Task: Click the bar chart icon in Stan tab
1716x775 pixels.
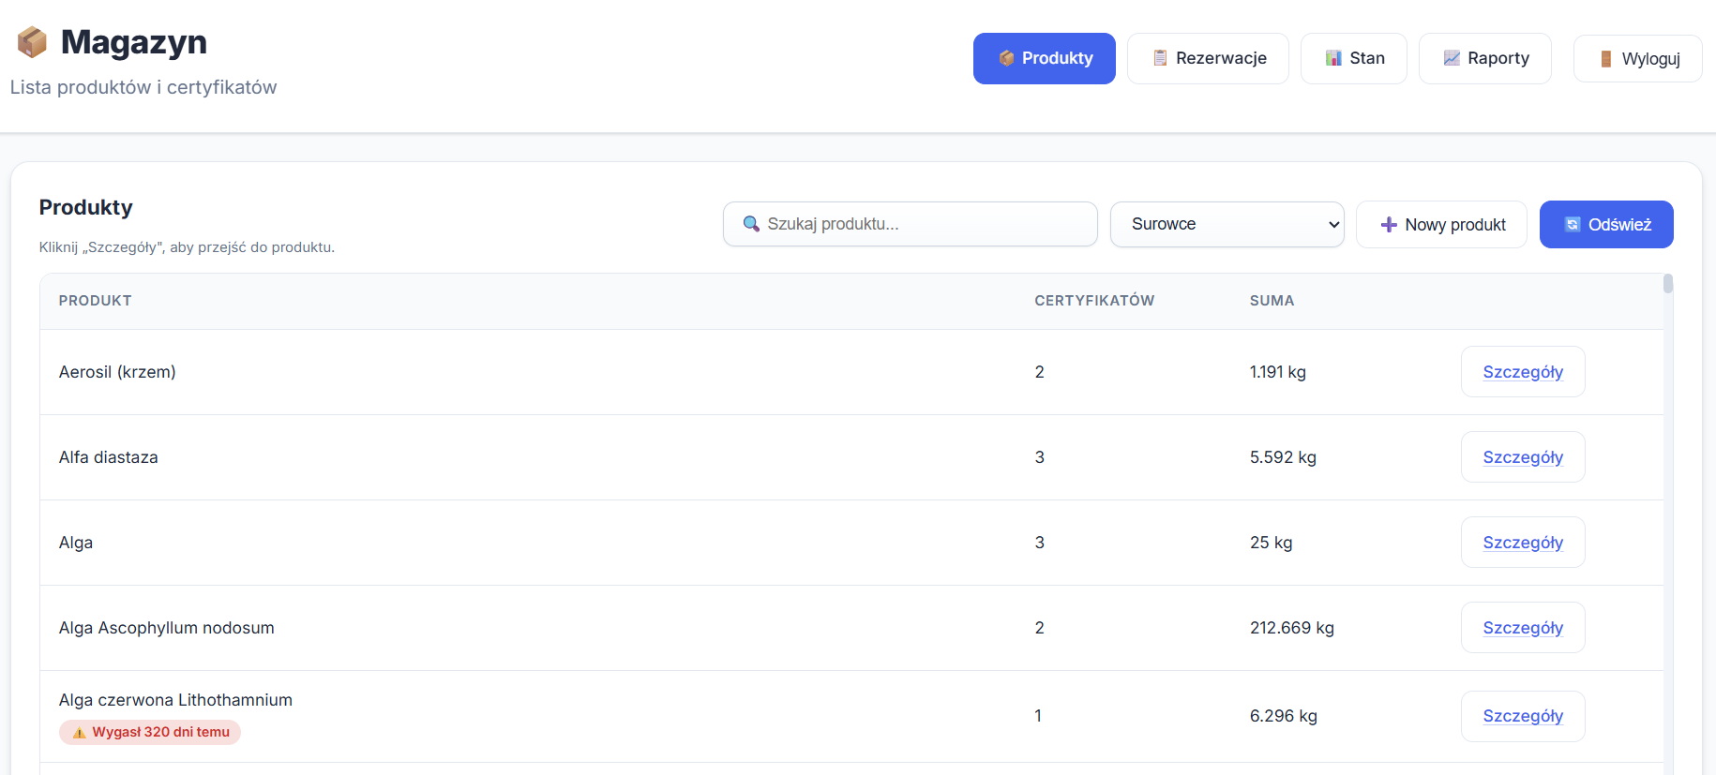Action: tap(1333, 58)
